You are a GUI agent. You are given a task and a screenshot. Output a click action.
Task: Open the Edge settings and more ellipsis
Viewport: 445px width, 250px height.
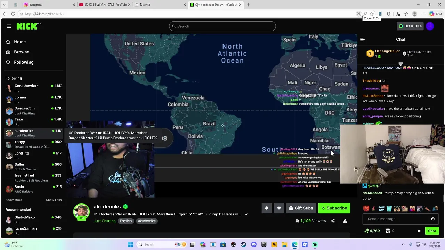423,14
